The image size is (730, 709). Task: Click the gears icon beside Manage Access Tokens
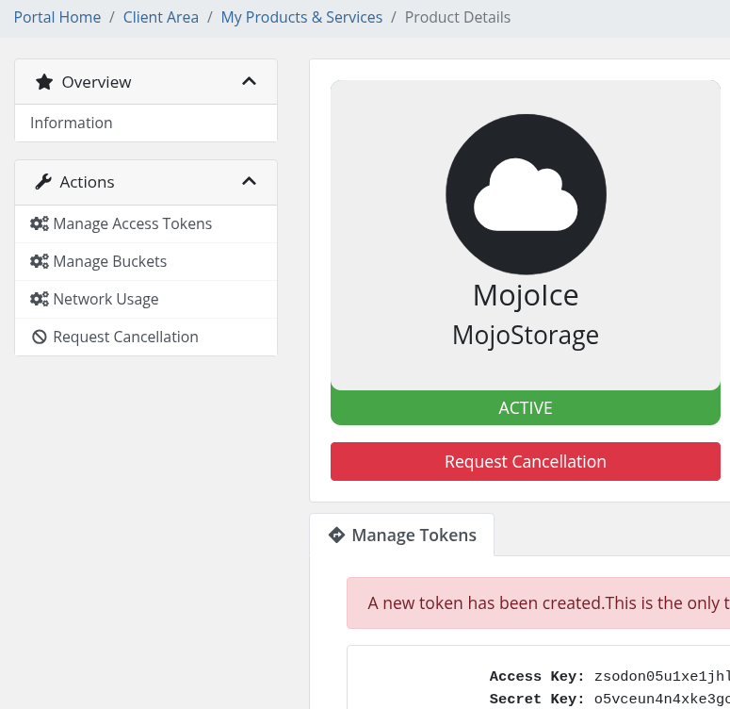tap(40, 223)
